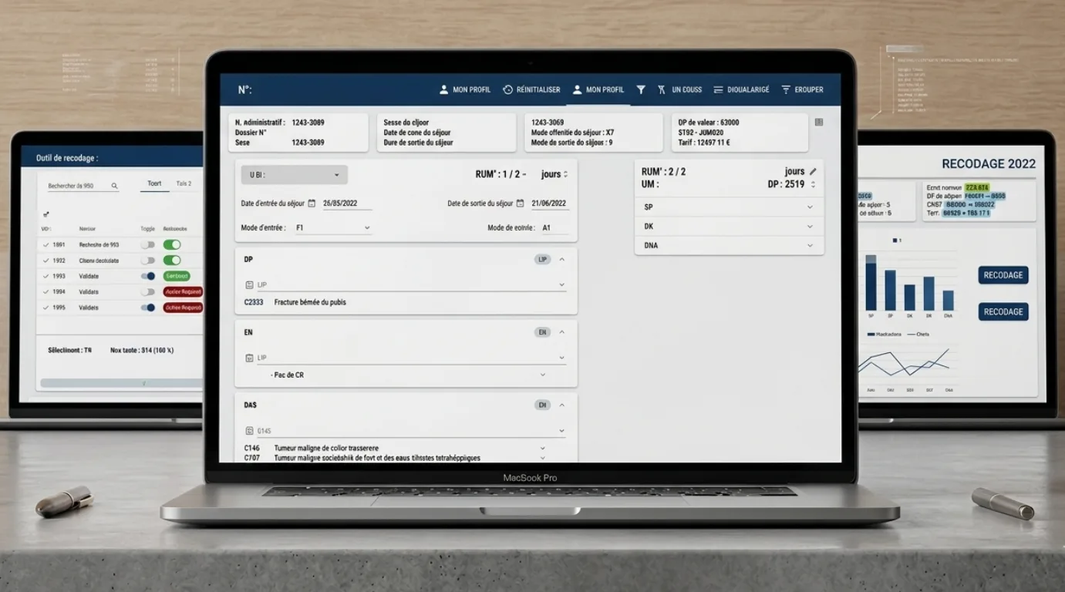Image resolution: width=1065 pixels, height=592 pixels.
Task: Click the filter funnel icon in the header
Action: tap(640, 90)
